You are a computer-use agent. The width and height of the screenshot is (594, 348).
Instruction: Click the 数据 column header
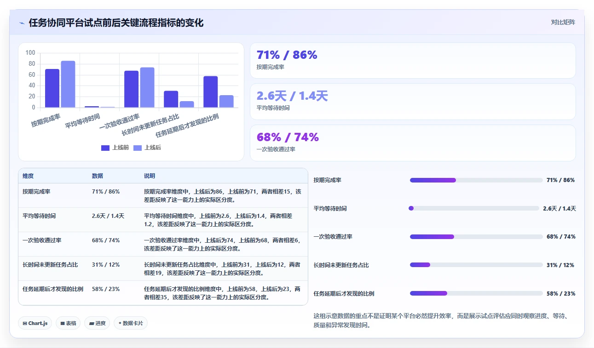click(x=98, y=176)
